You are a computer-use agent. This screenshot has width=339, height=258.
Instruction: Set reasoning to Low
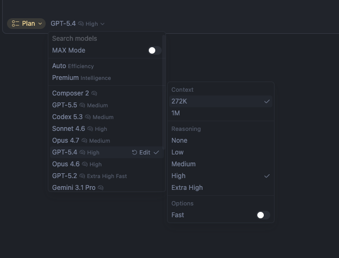coord(221,152)
